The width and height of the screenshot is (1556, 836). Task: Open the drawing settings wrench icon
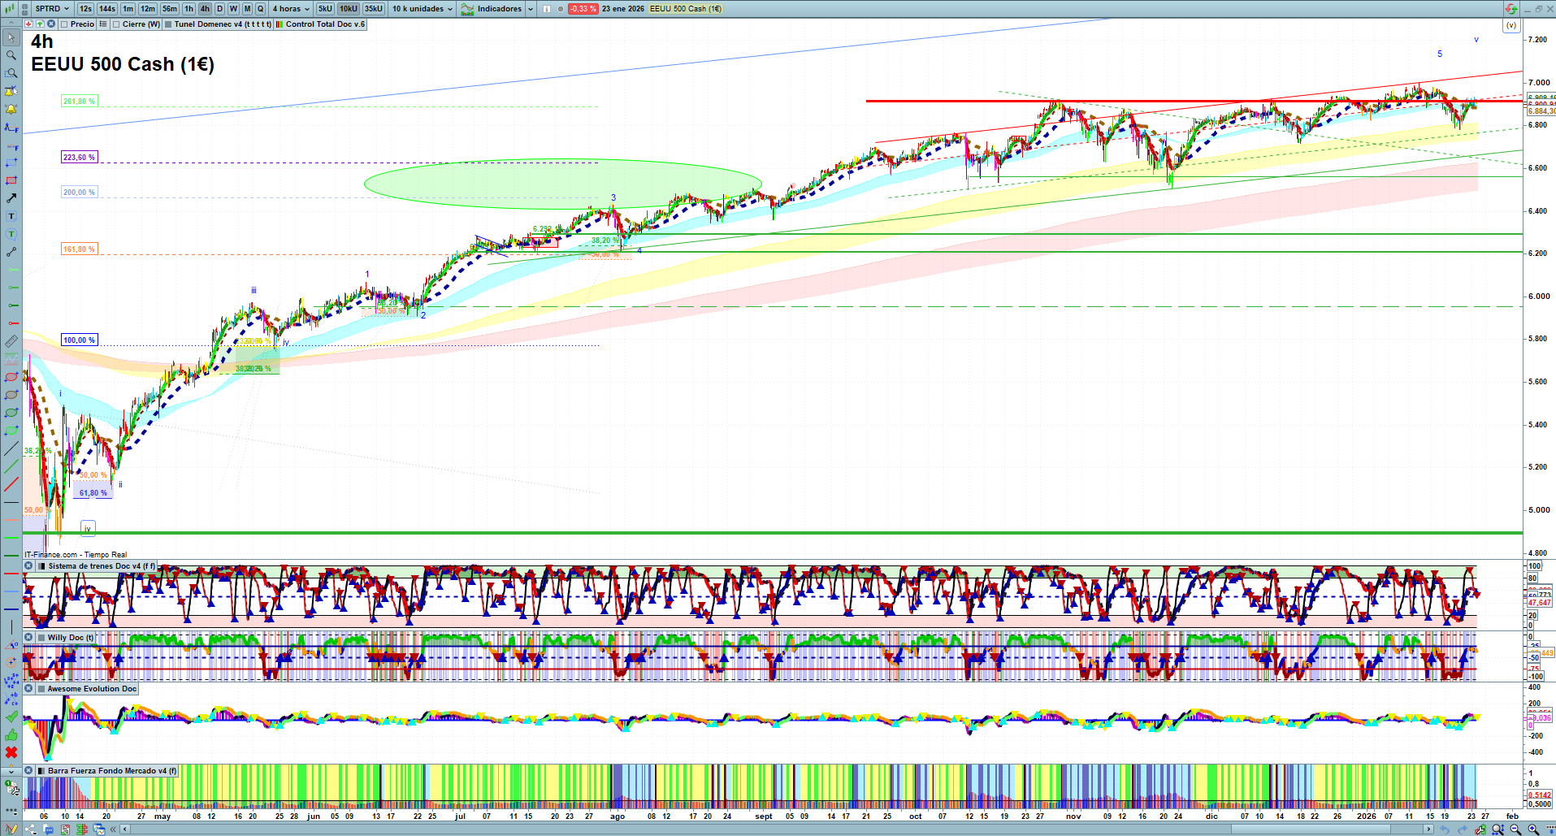tap(11, 787)
